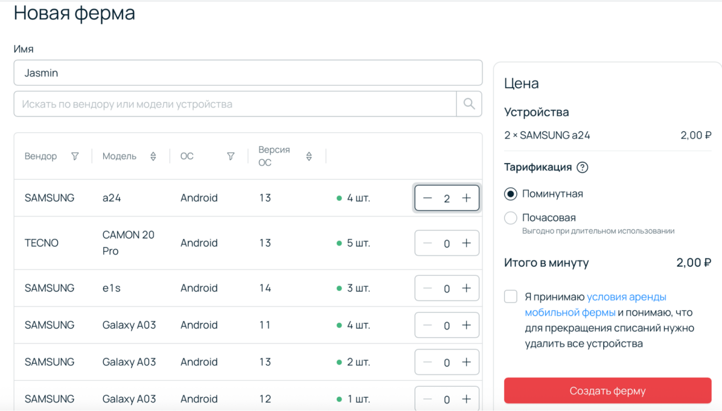The height and width of the screenshot is (411, 722).
Task: Select Почасовая billing option
Action: (510, 218)
